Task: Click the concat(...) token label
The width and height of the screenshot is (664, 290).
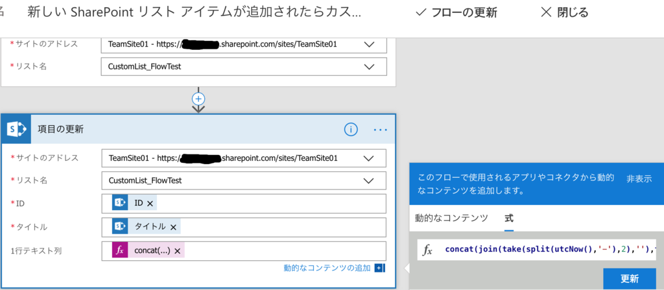Action: pyautogui.click(x=152, y=250)
